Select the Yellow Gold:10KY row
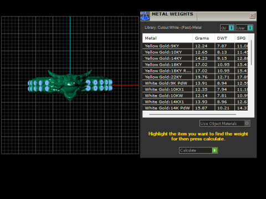This screenshot has width=266, height=199. pos(195,52)
